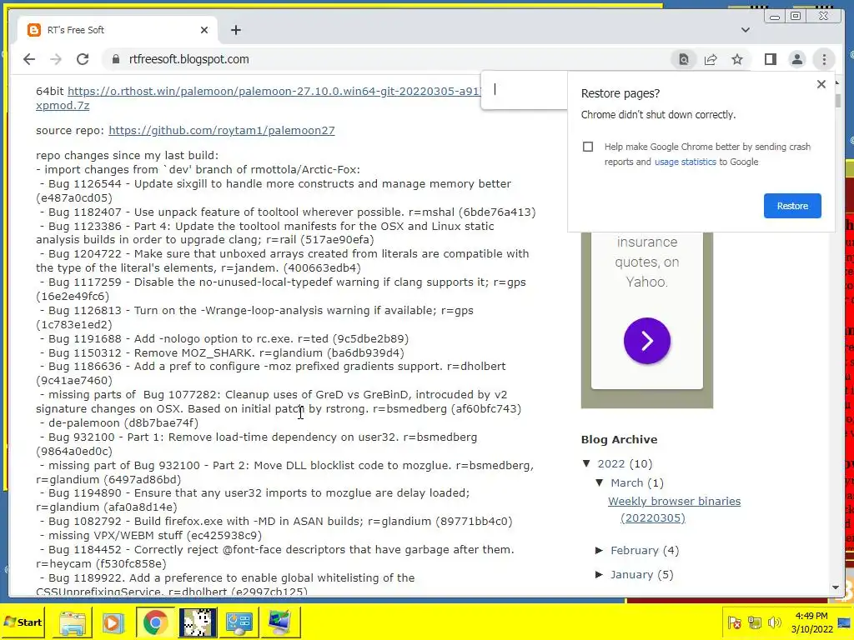Image resolution: width=854 pixels, height=640 pixels.
Task: Click the Restore button
Action: click(792, 206)
